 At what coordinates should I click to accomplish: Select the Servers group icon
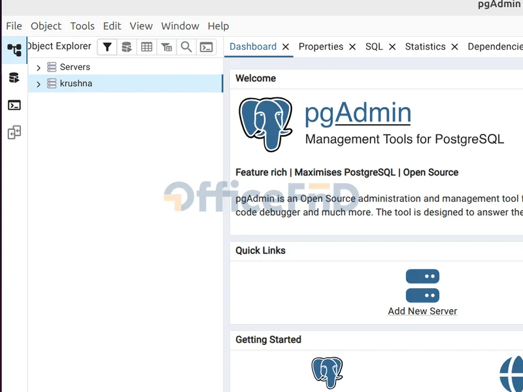pos(52,67)
